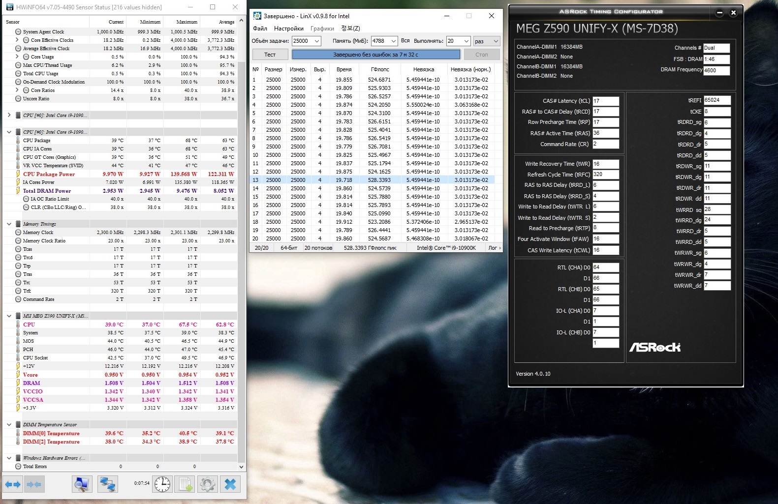The width and height of the screenshot is (778, 504).
Task: Click the CPU Package Power lightning icon
Action: click(18, 174)
